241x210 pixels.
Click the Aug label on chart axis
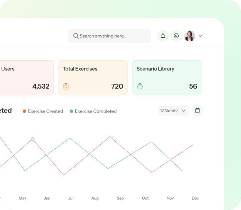pyautogui.click(x=95, y=198)
